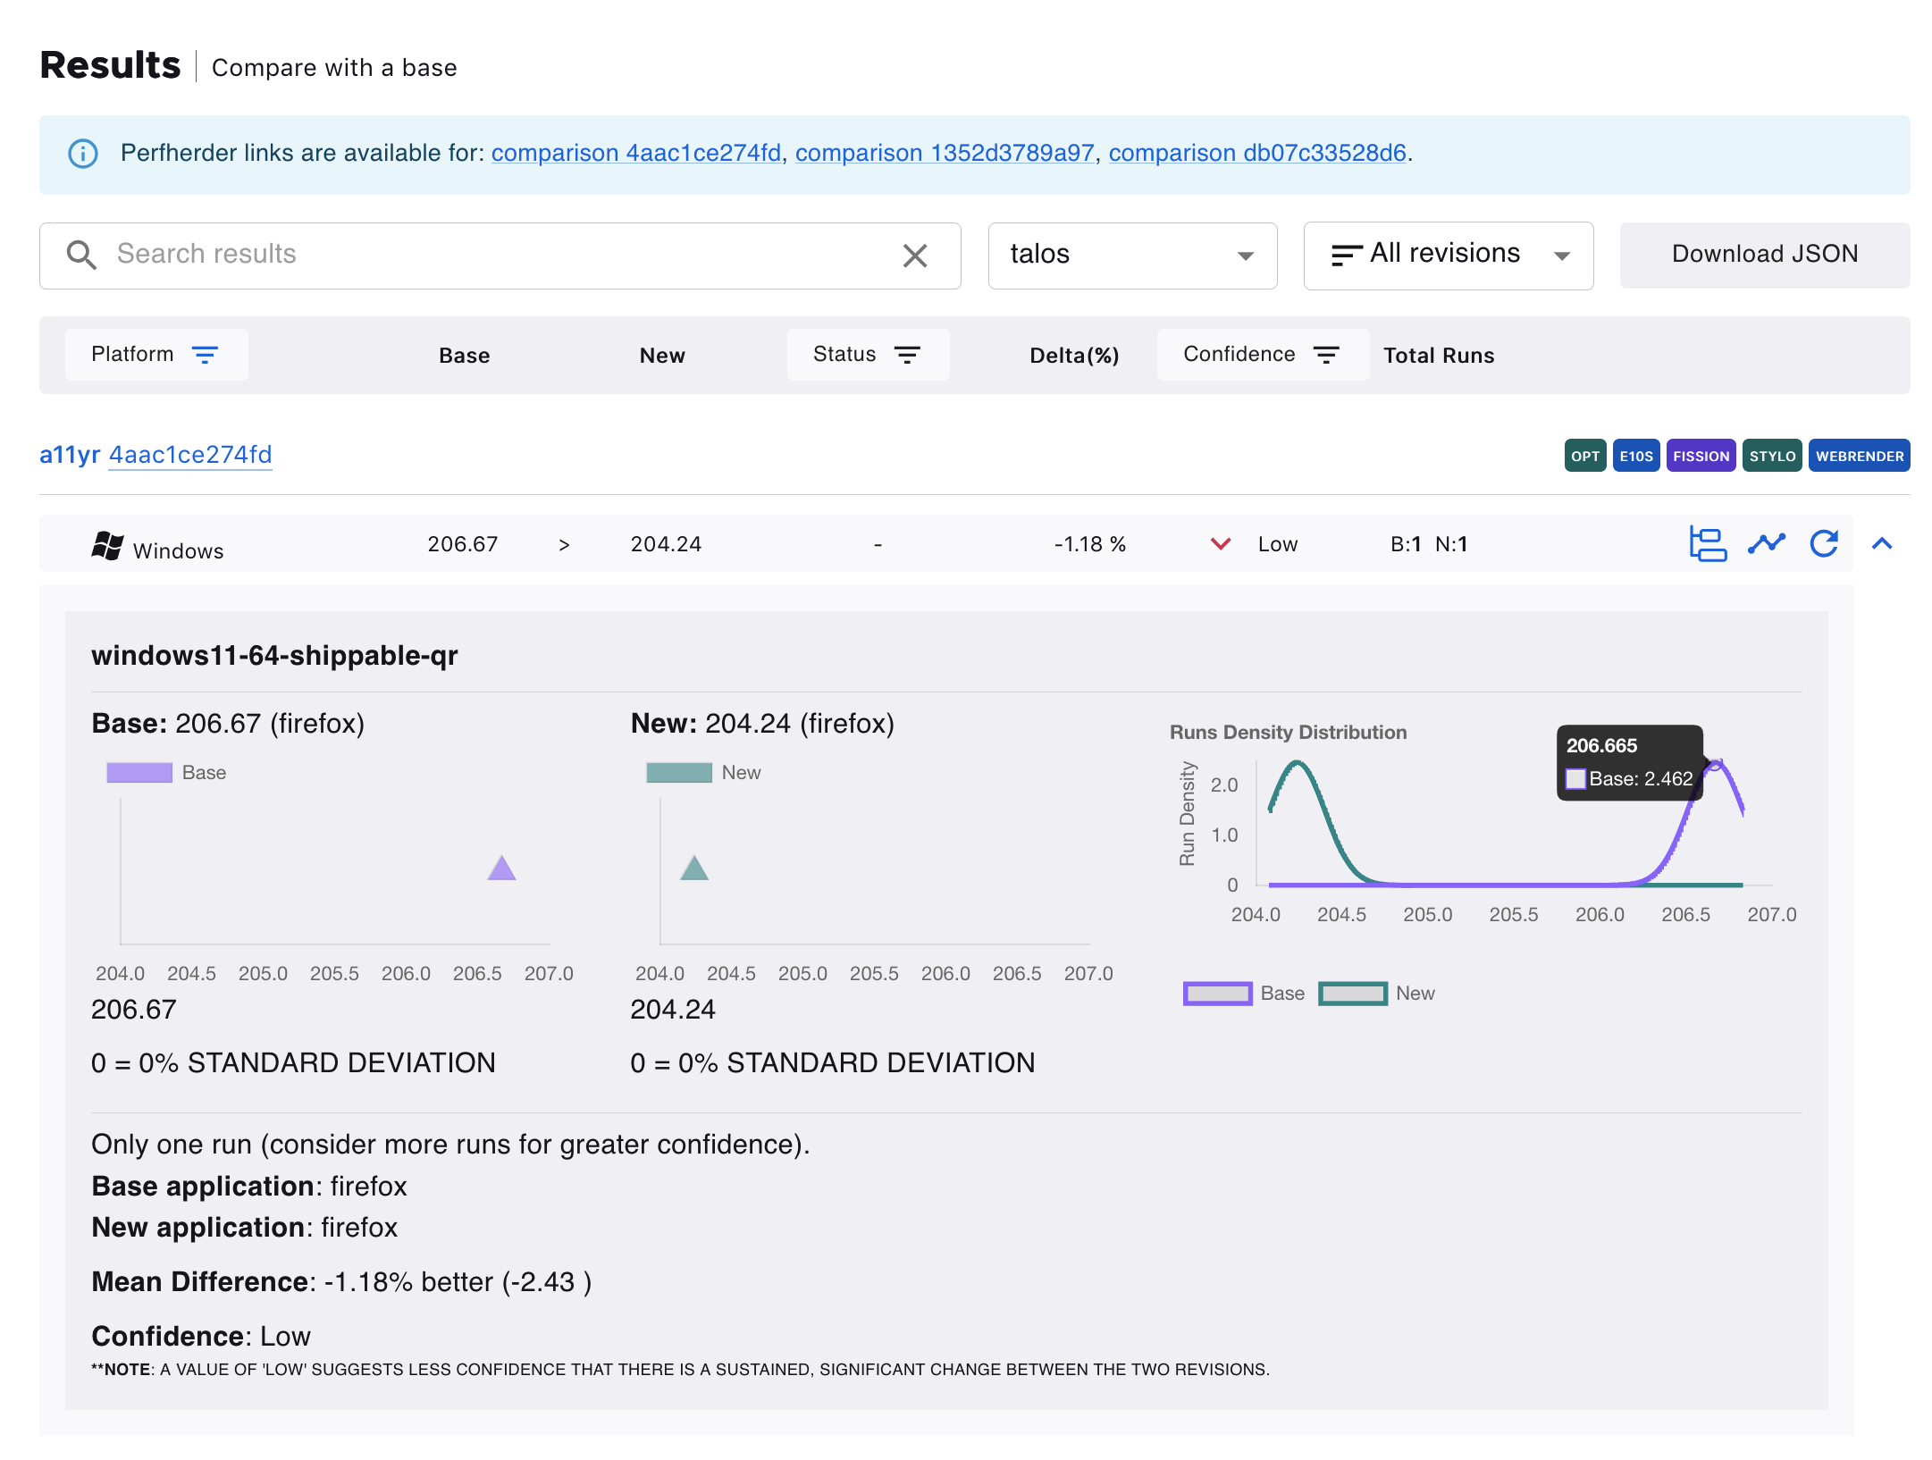Click the teal New legend color swatch

coord(678,773)
